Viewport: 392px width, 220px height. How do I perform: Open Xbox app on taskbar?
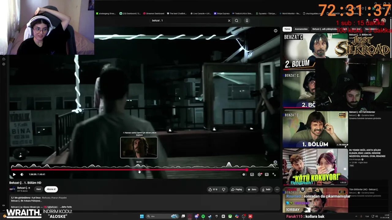230,216
